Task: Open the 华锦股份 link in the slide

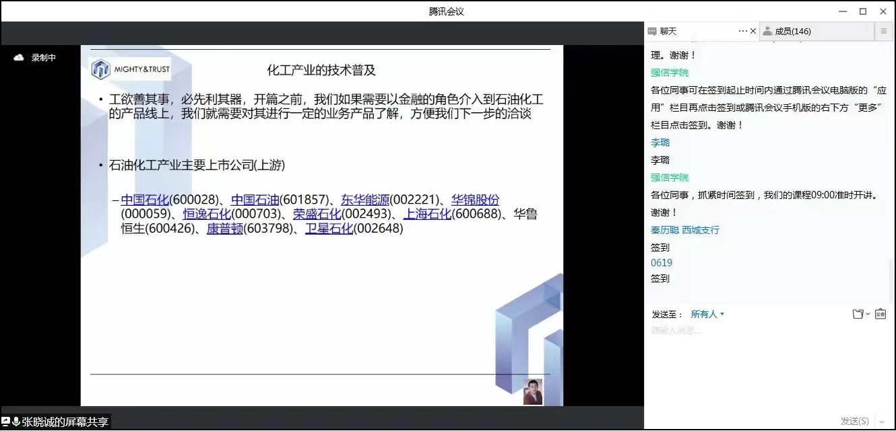Action: point(475,200)
